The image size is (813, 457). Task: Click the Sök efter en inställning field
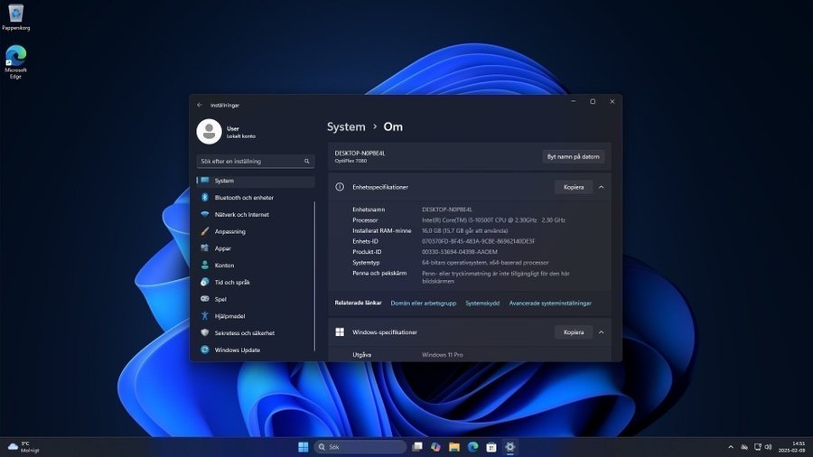point(249,162)
